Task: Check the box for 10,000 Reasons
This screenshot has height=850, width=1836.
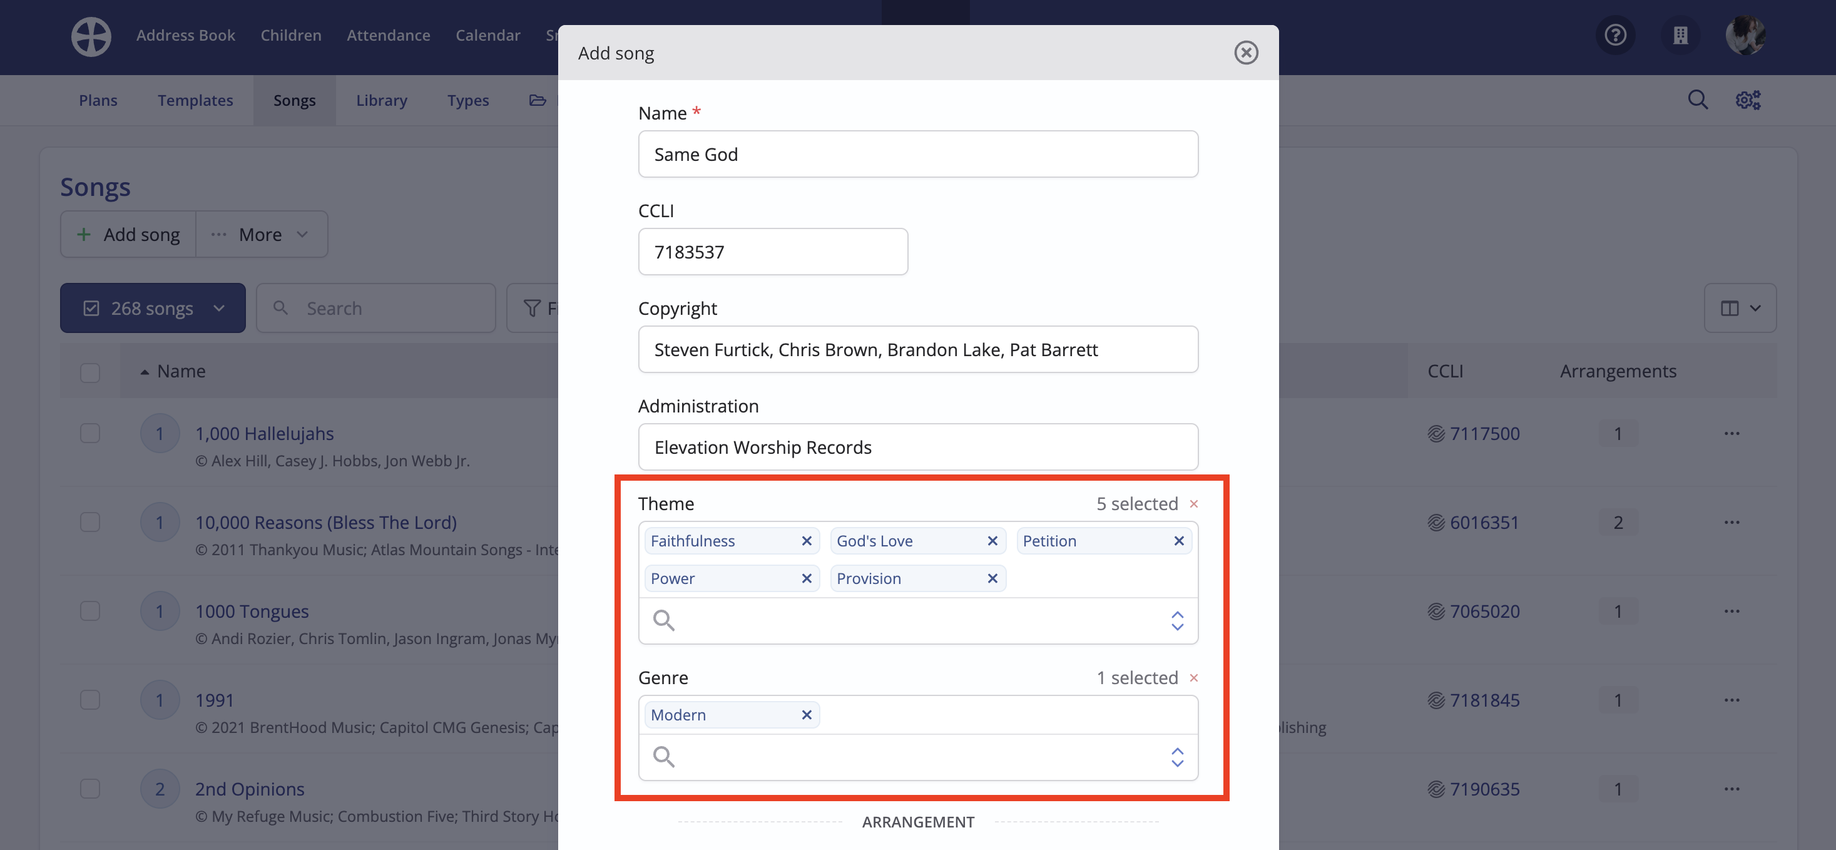Action: pos(90,523)
